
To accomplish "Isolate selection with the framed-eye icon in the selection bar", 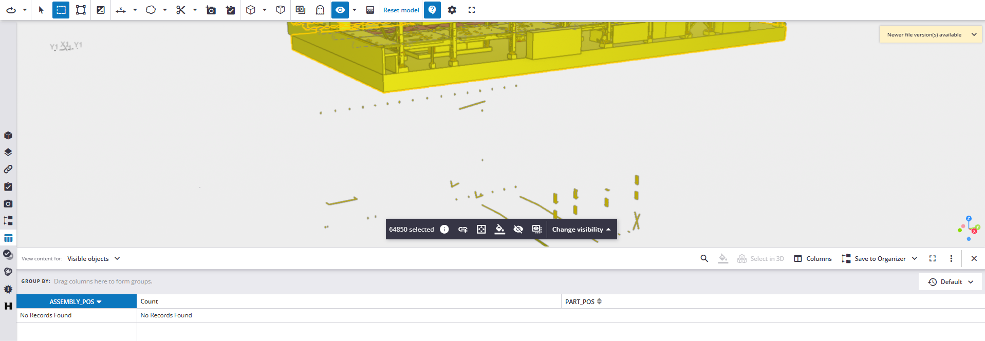I will [x=537, y=229].
